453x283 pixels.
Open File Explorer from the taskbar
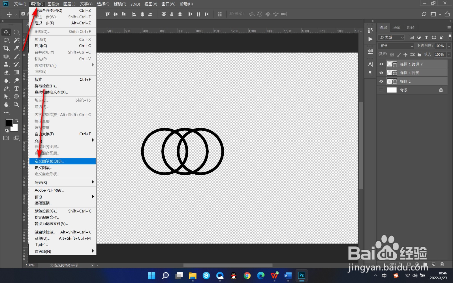(193, 275)
